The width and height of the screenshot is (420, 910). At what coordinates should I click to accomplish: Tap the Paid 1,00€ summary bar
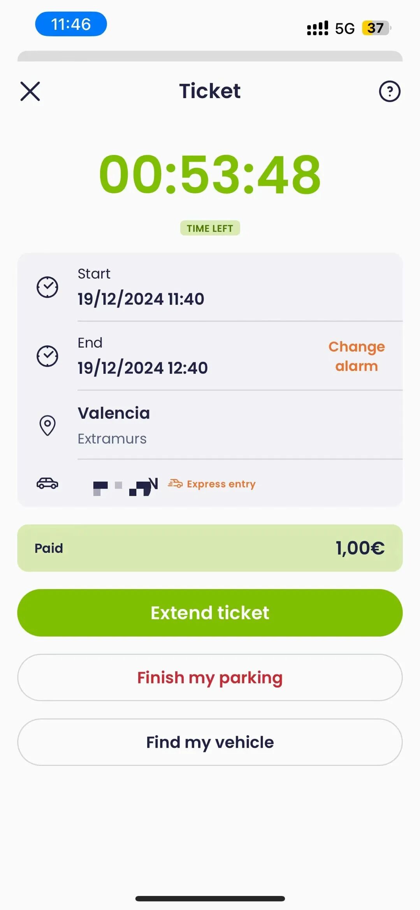(x=210, y=548)
